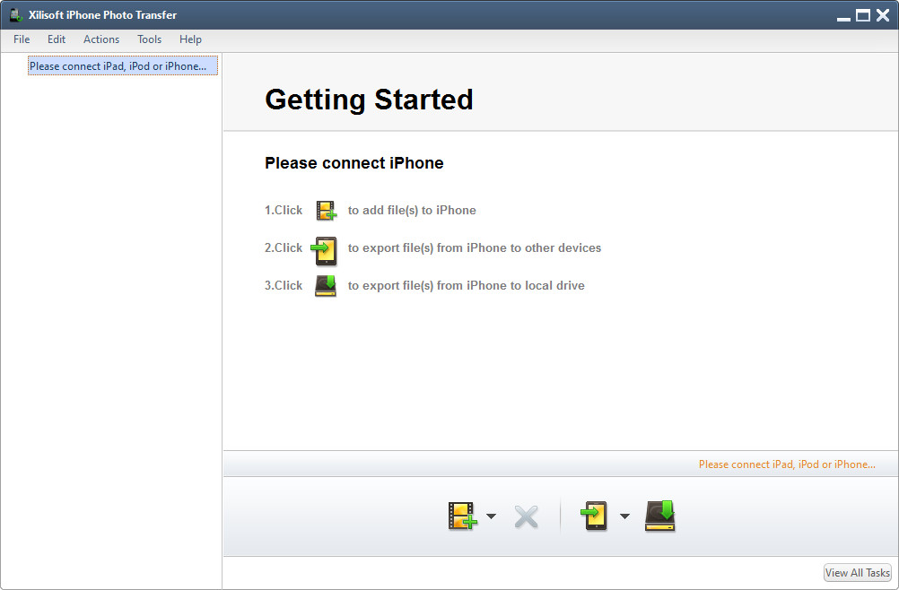Open the add files dropdown arrow

tap(492, 516)
